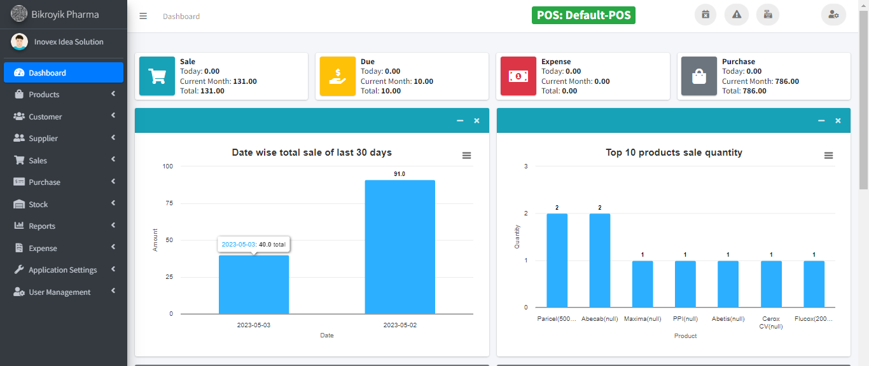Viewport: 869px width, 366px height.
Task: Open the cash register POS icon
Action: click(768, 15)
